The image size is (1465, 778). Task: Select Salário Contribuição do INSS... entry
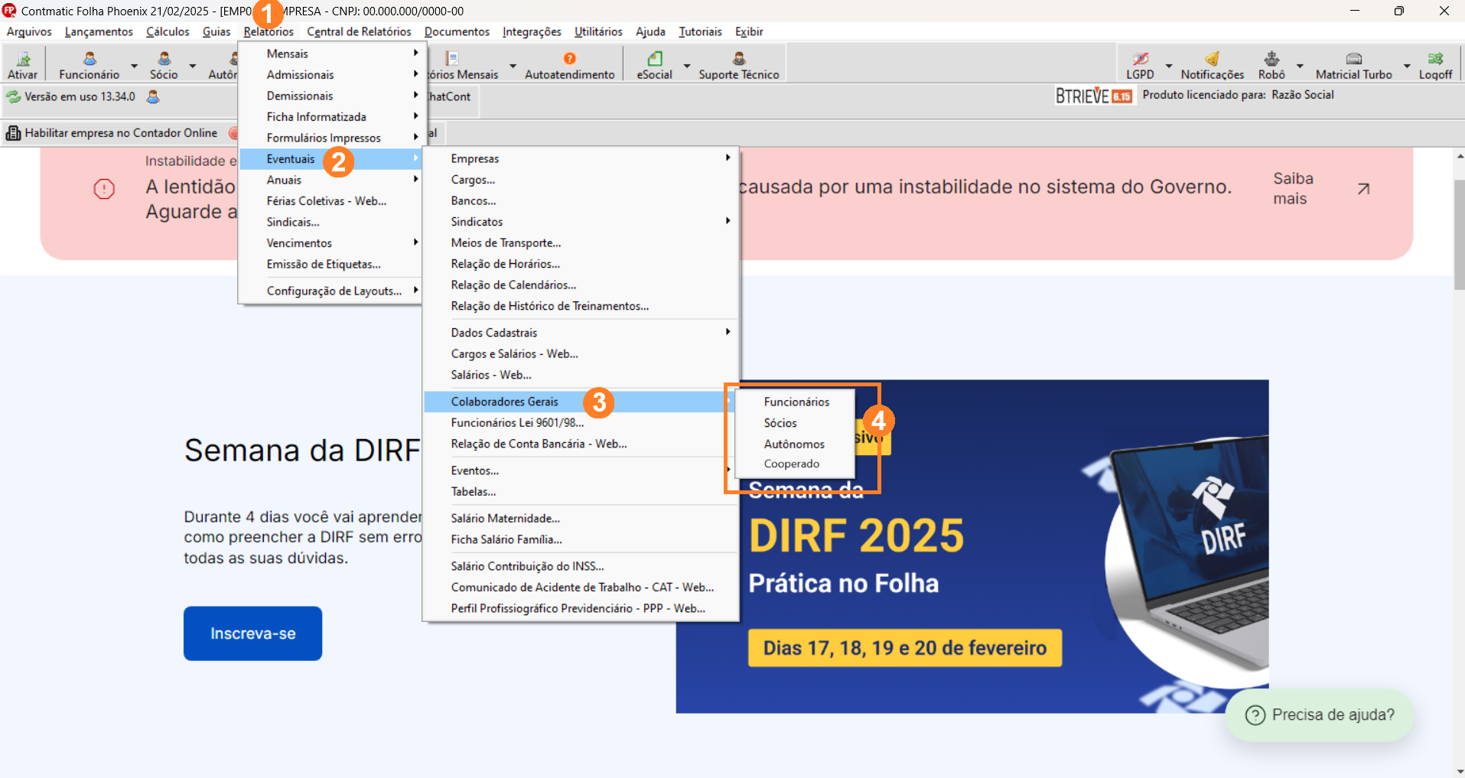tap(581, 566)
